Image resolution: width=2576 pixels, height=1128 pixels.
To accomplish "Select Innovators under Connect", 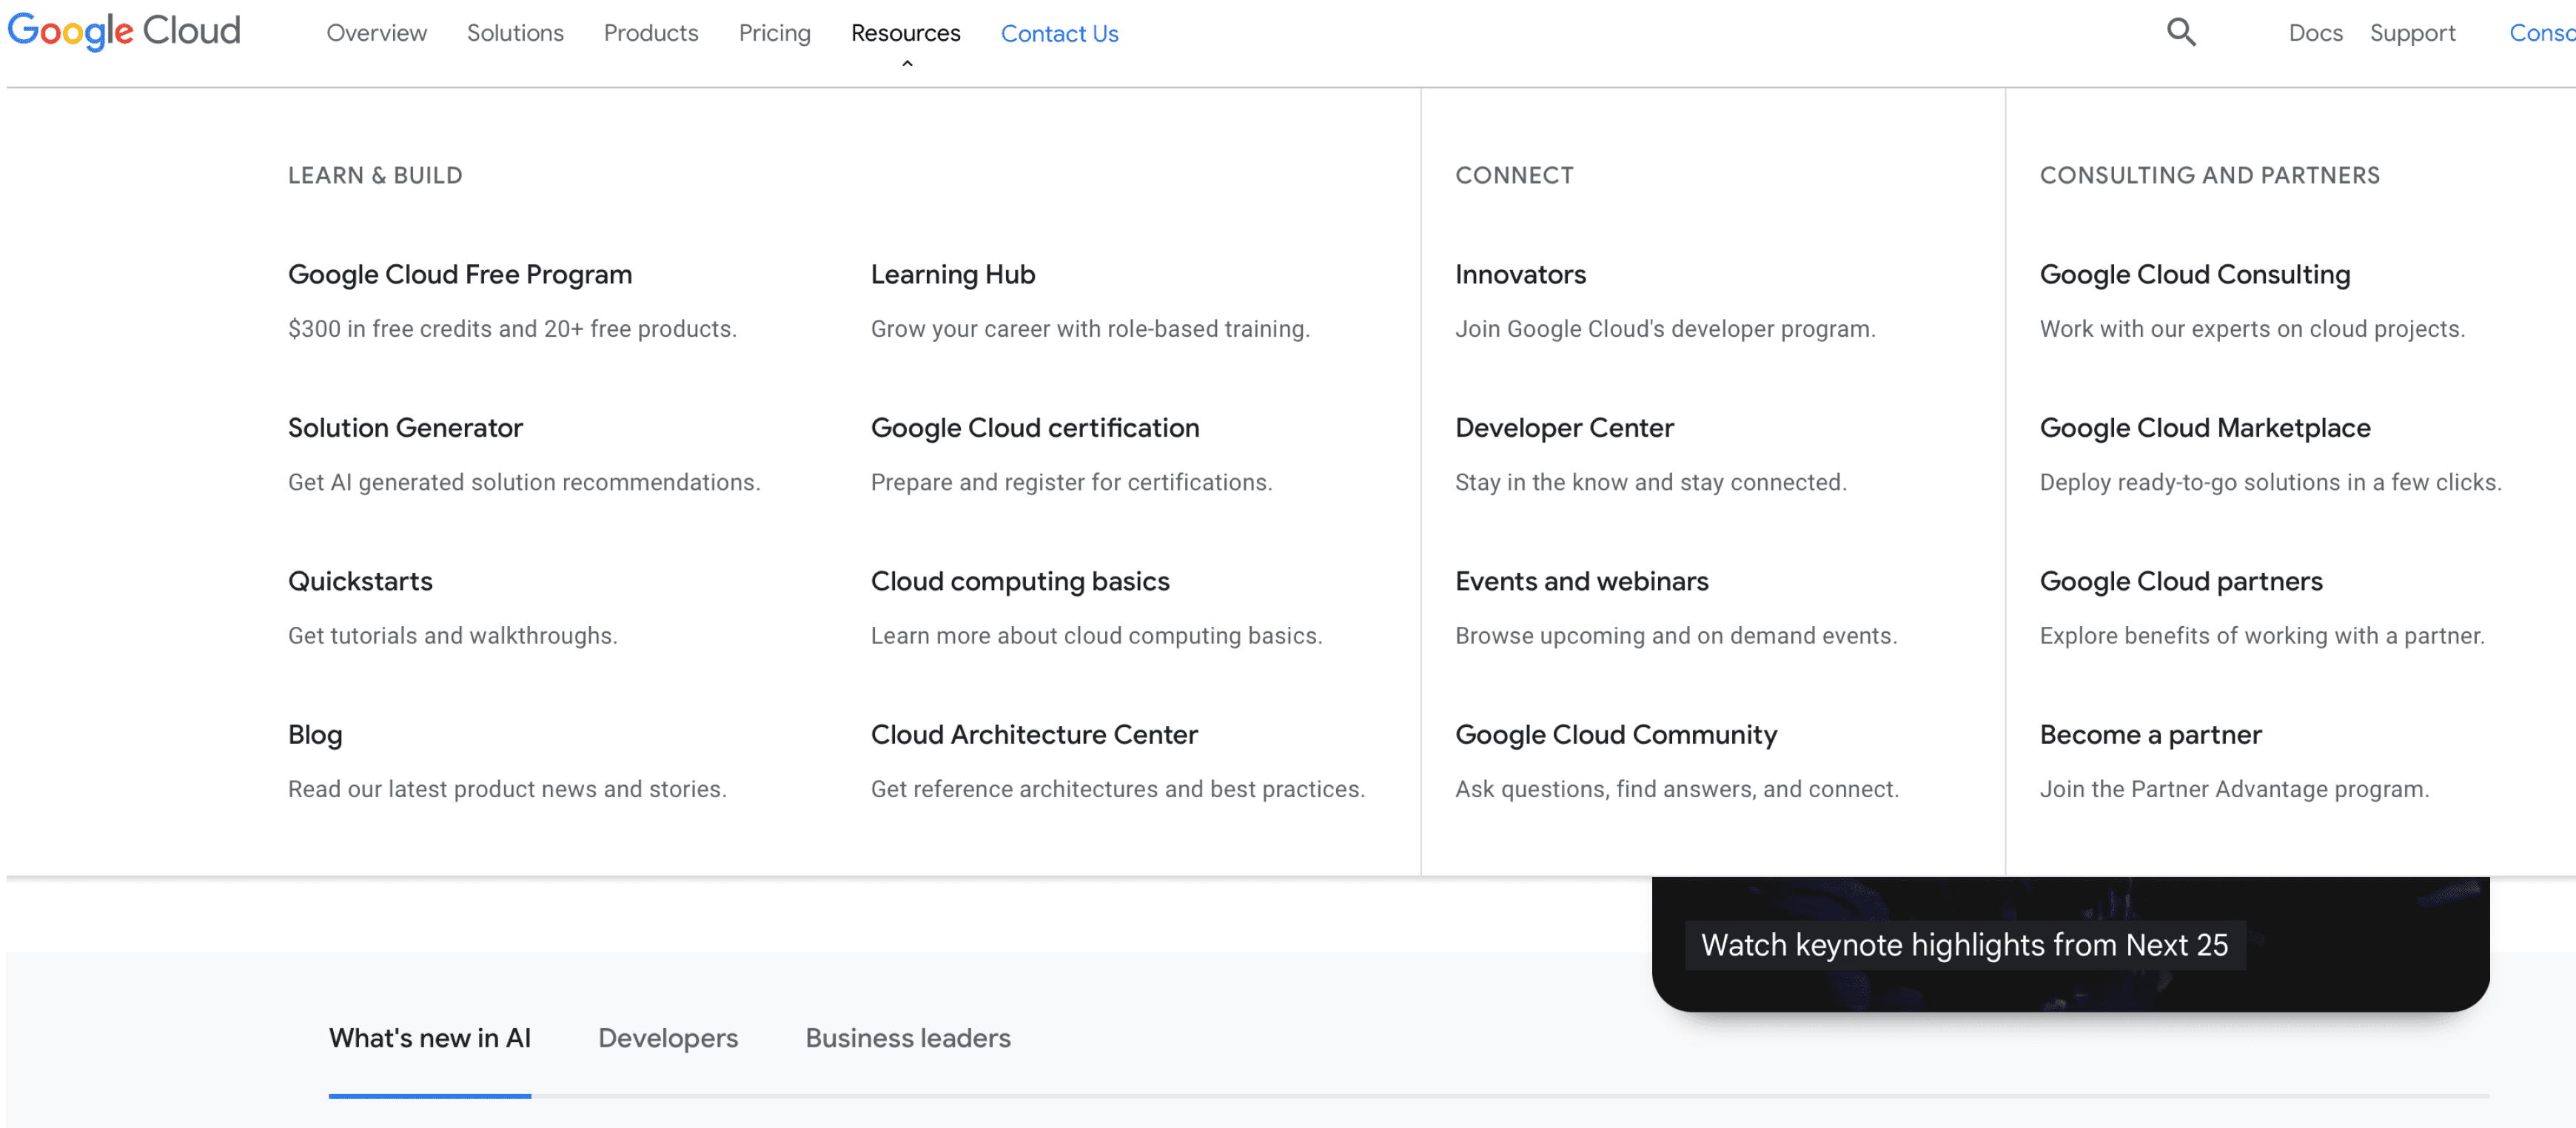I will tap(1520, 275).
